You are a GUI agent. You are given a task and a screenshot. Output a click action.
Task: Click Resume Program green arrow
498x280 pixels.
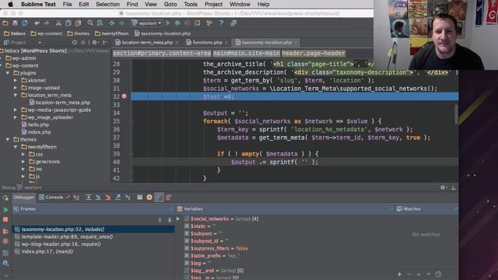click(x=5, y=209)
